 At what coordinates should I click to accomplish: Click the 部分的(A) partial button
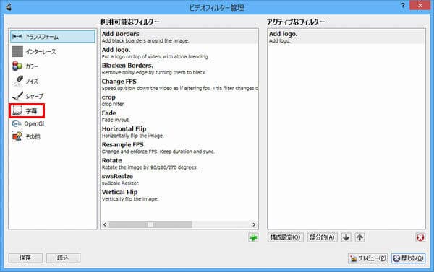click(322, 237)
